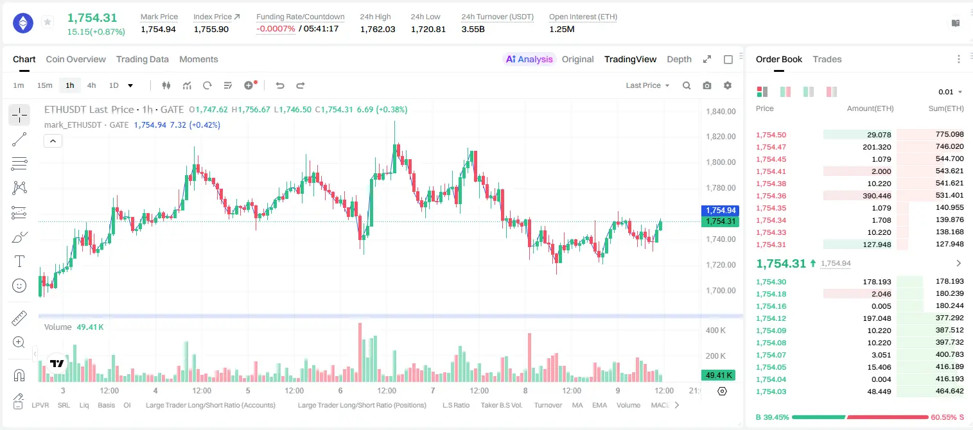This screenshot has height=430, width=973.
Task: Click the AI Analysis button
Action: point(529,59)
